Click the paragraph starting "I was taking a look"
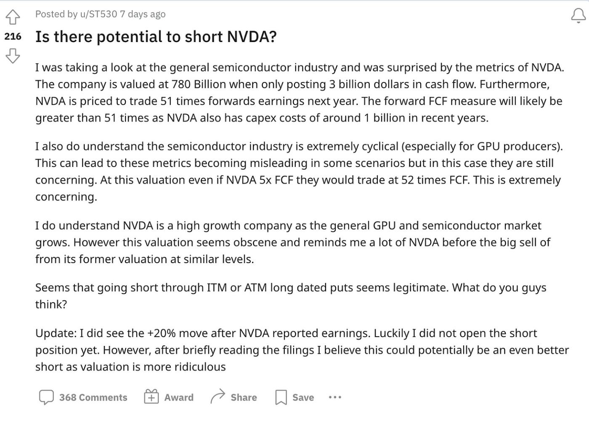The width and height of the screenshot is (589, 430). [x=294, y=92]
